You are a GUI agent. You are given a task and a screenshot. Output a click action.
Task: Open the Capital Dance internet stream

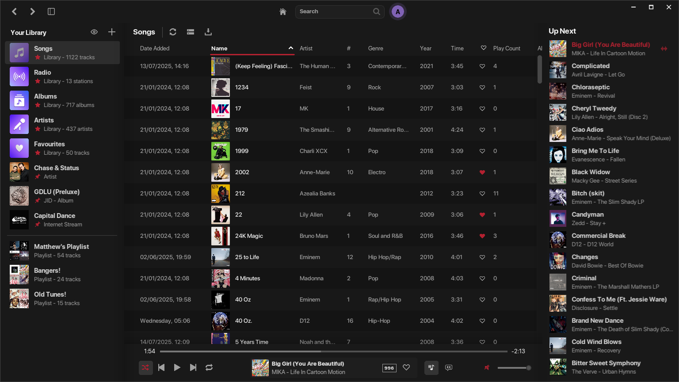[x=62, y=220]
